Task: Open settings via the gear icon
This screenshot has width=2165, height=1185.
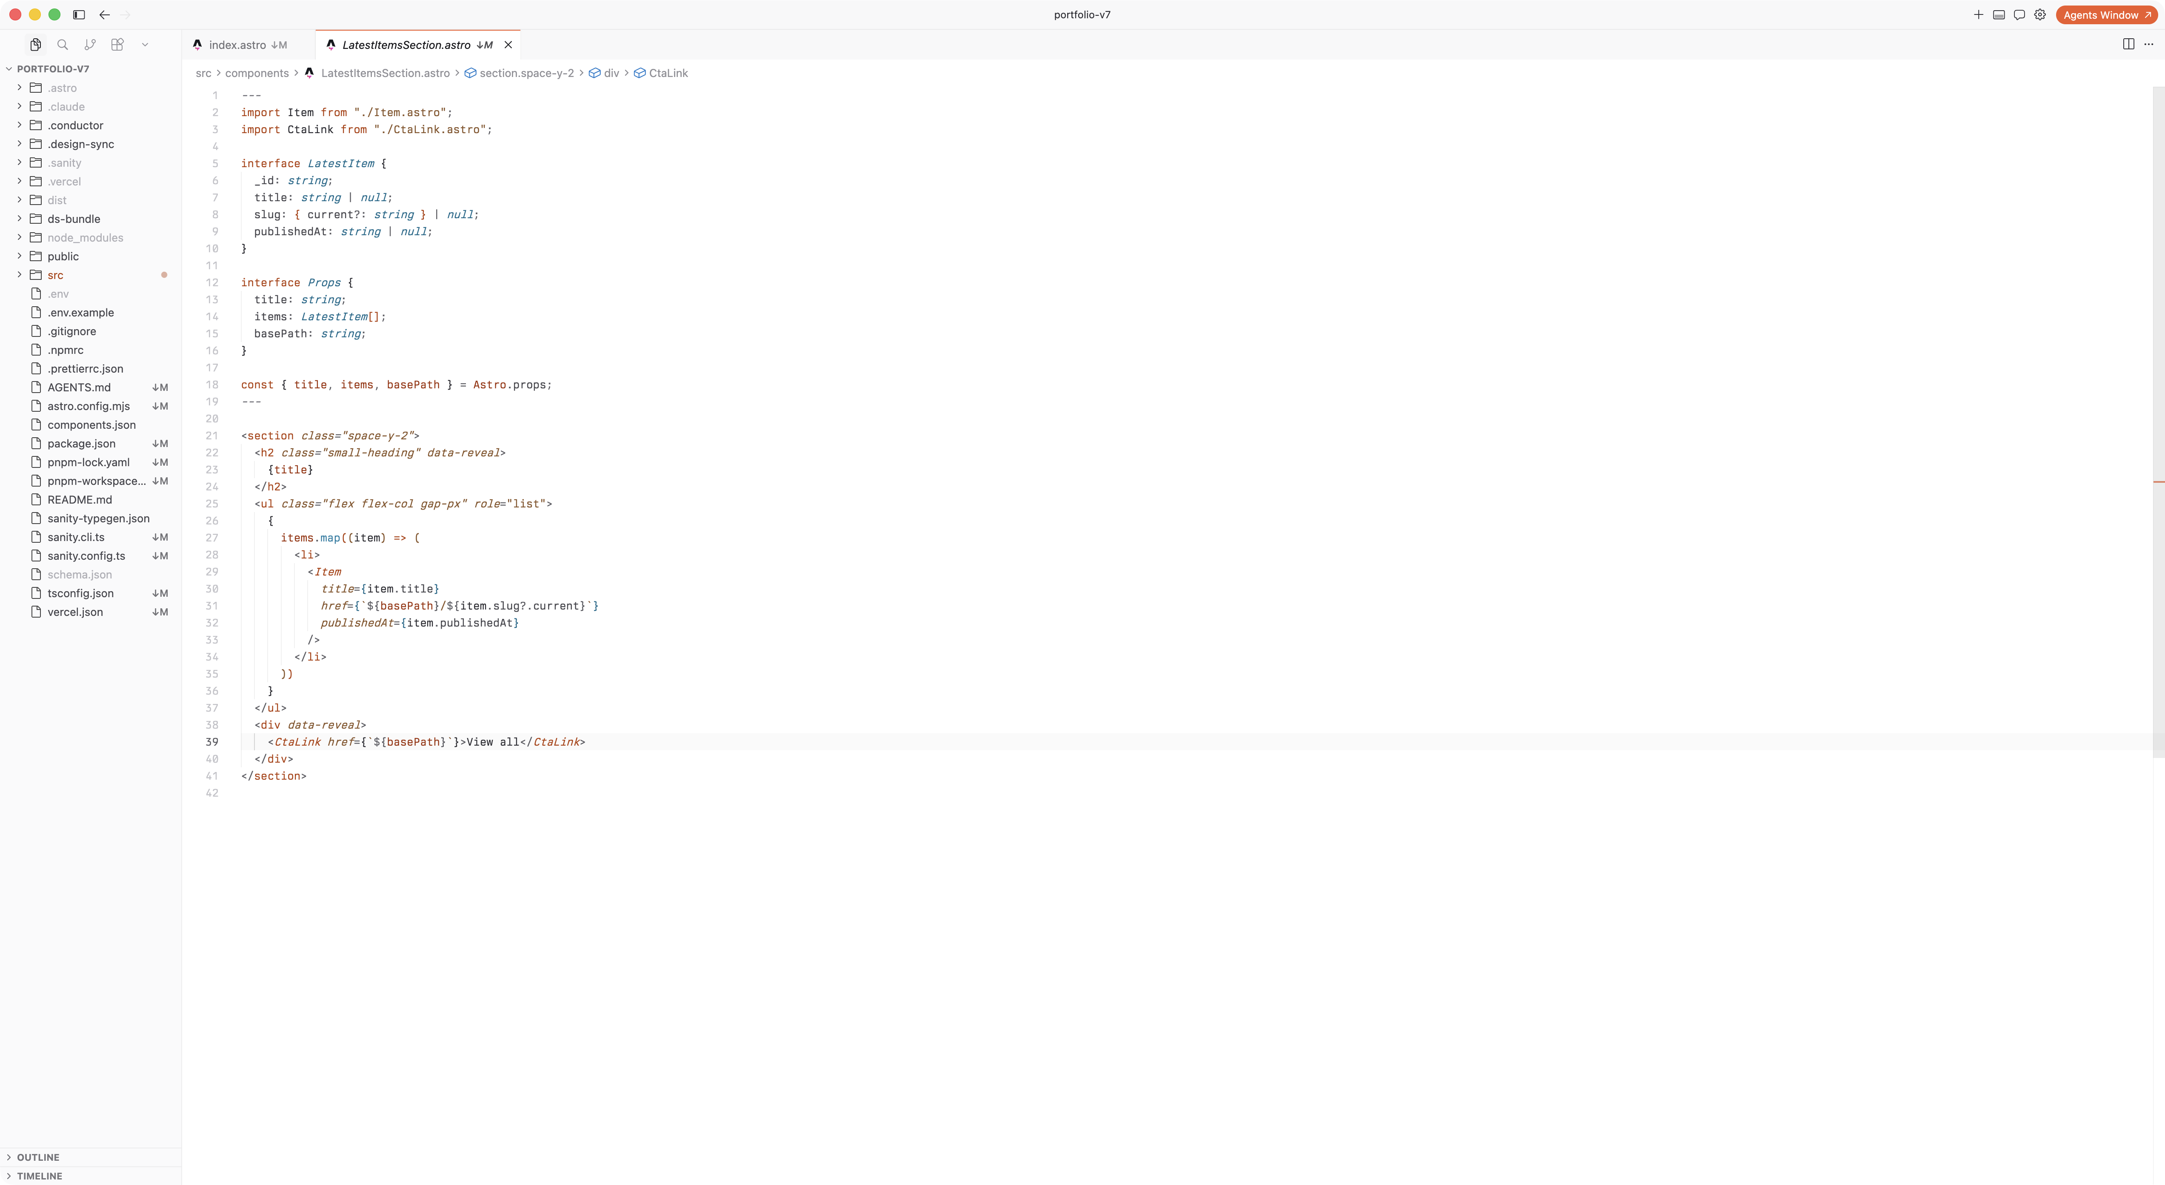Action: (2040, 14)
